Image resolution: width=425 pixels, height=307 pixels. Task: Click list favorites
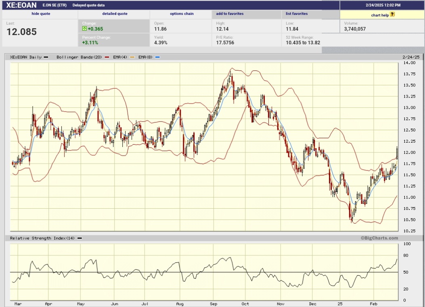(x=297, y=14)
